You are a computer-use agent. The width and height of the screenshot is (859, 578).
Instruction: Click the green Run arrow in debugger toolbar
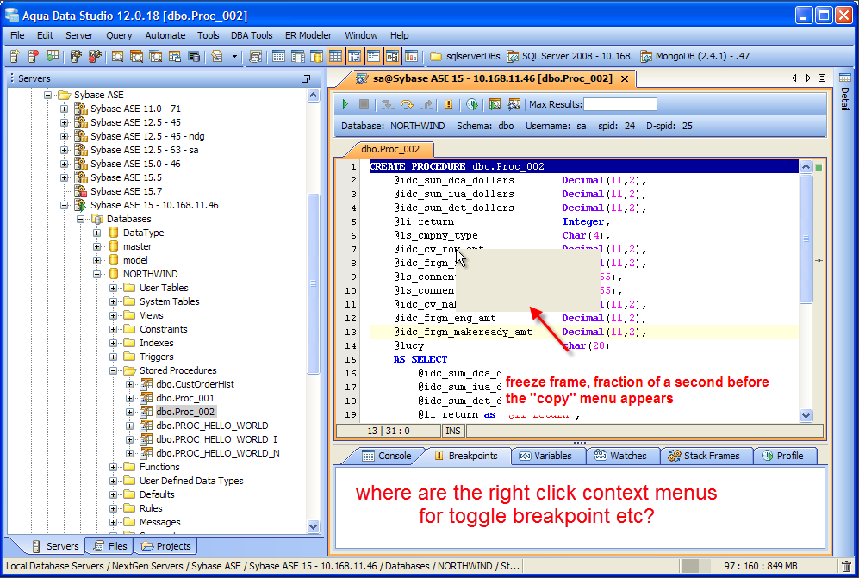[345, 103]
